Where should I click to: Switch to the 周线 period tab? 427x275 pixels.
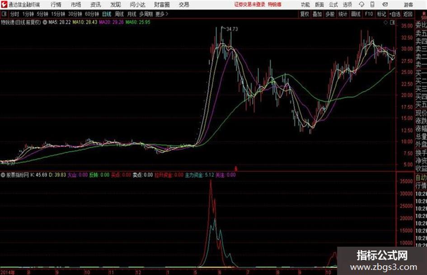tap(119, 14)
